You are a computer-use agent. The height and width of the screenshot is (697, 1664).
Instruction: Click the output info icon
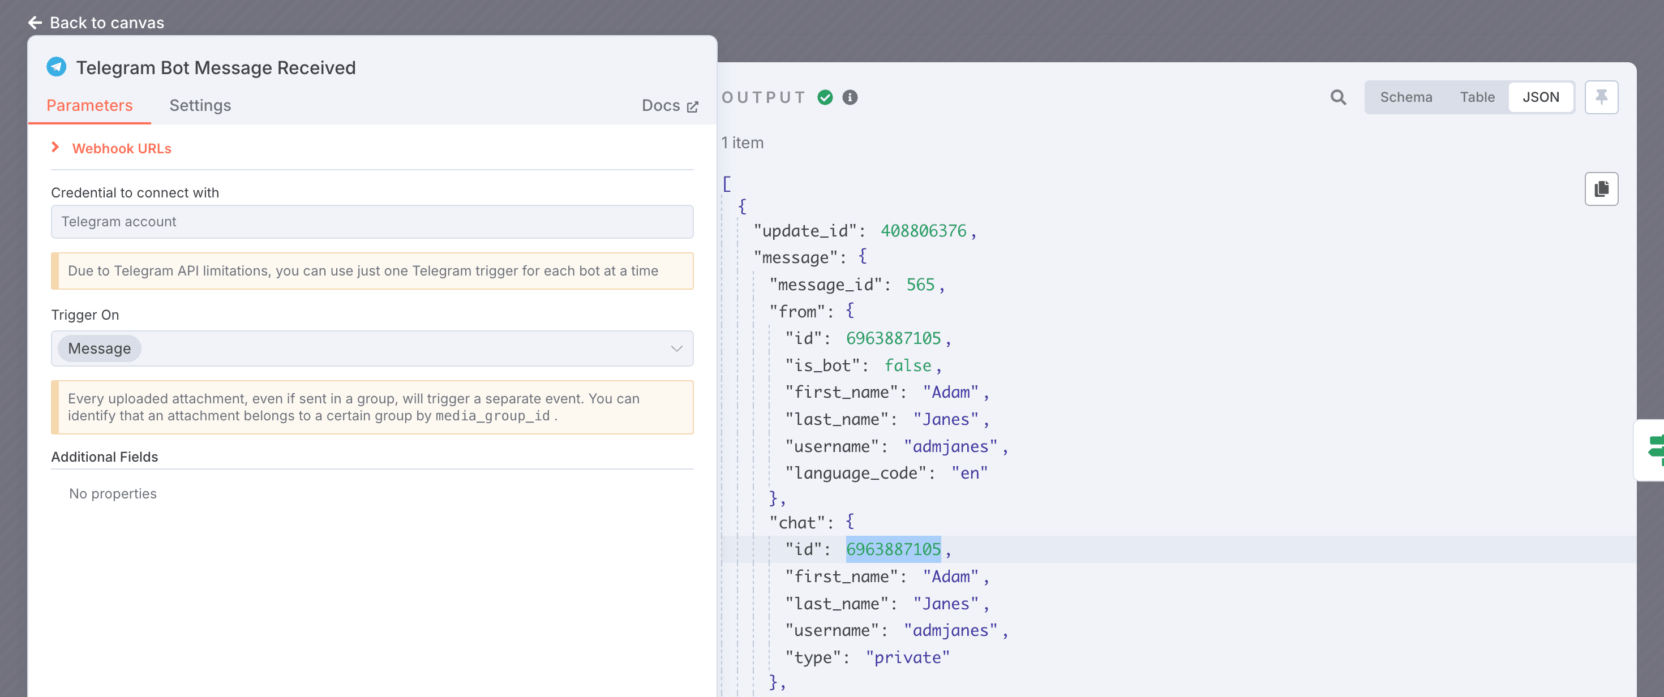pyautogui.click(x=850, y=97)
